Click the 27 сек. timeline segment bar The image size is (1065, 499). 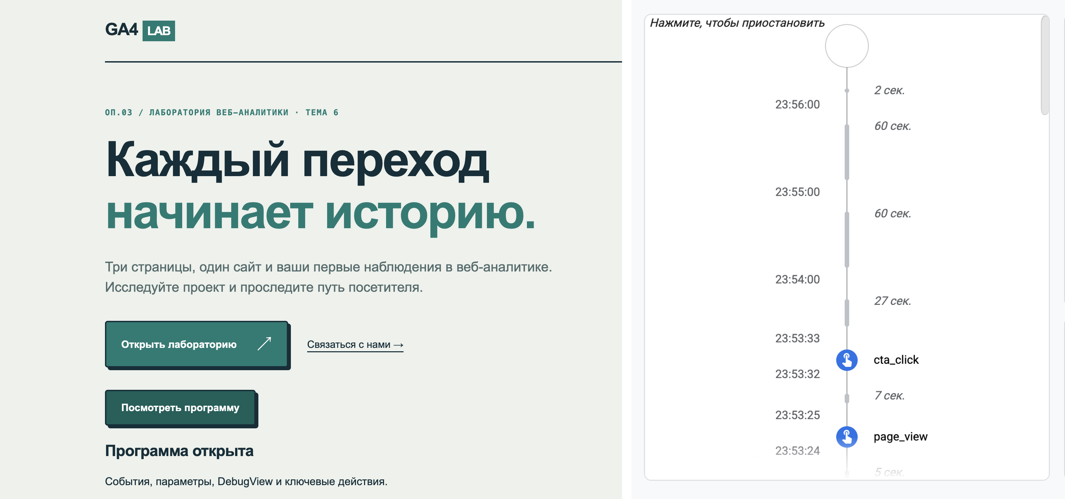pyautogui.click(x=847, y=313)
